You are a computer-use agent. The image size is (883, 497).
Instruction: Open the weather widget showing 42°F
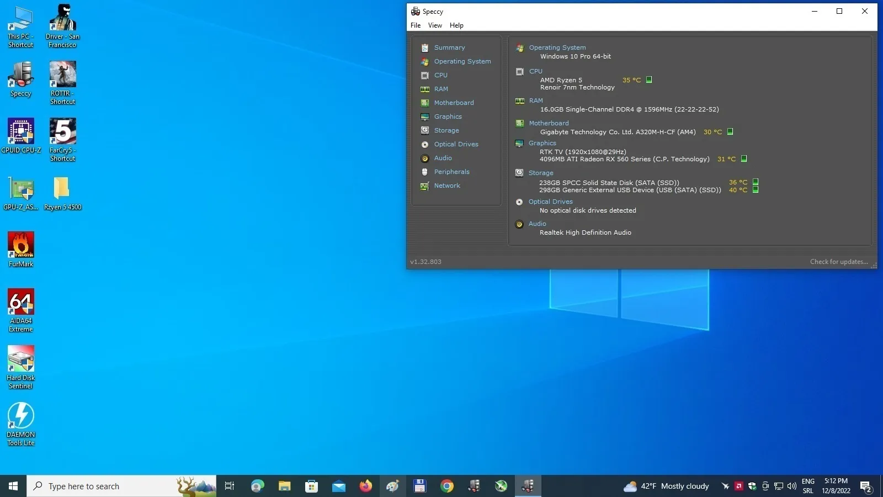pyautogui.click(x=666, y=486)
